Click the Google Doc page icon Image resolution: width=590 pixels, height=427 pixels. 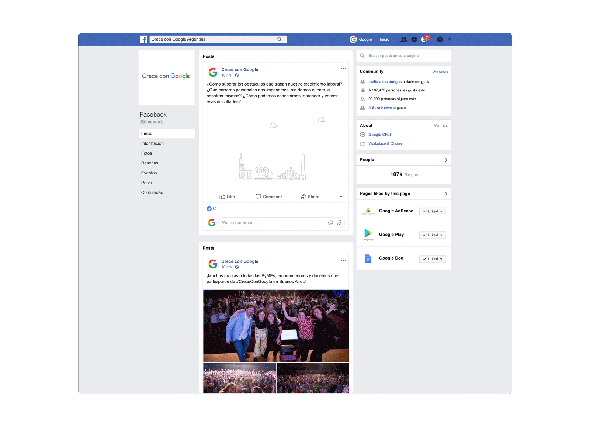pyautogui.click(x=368, y=258)
